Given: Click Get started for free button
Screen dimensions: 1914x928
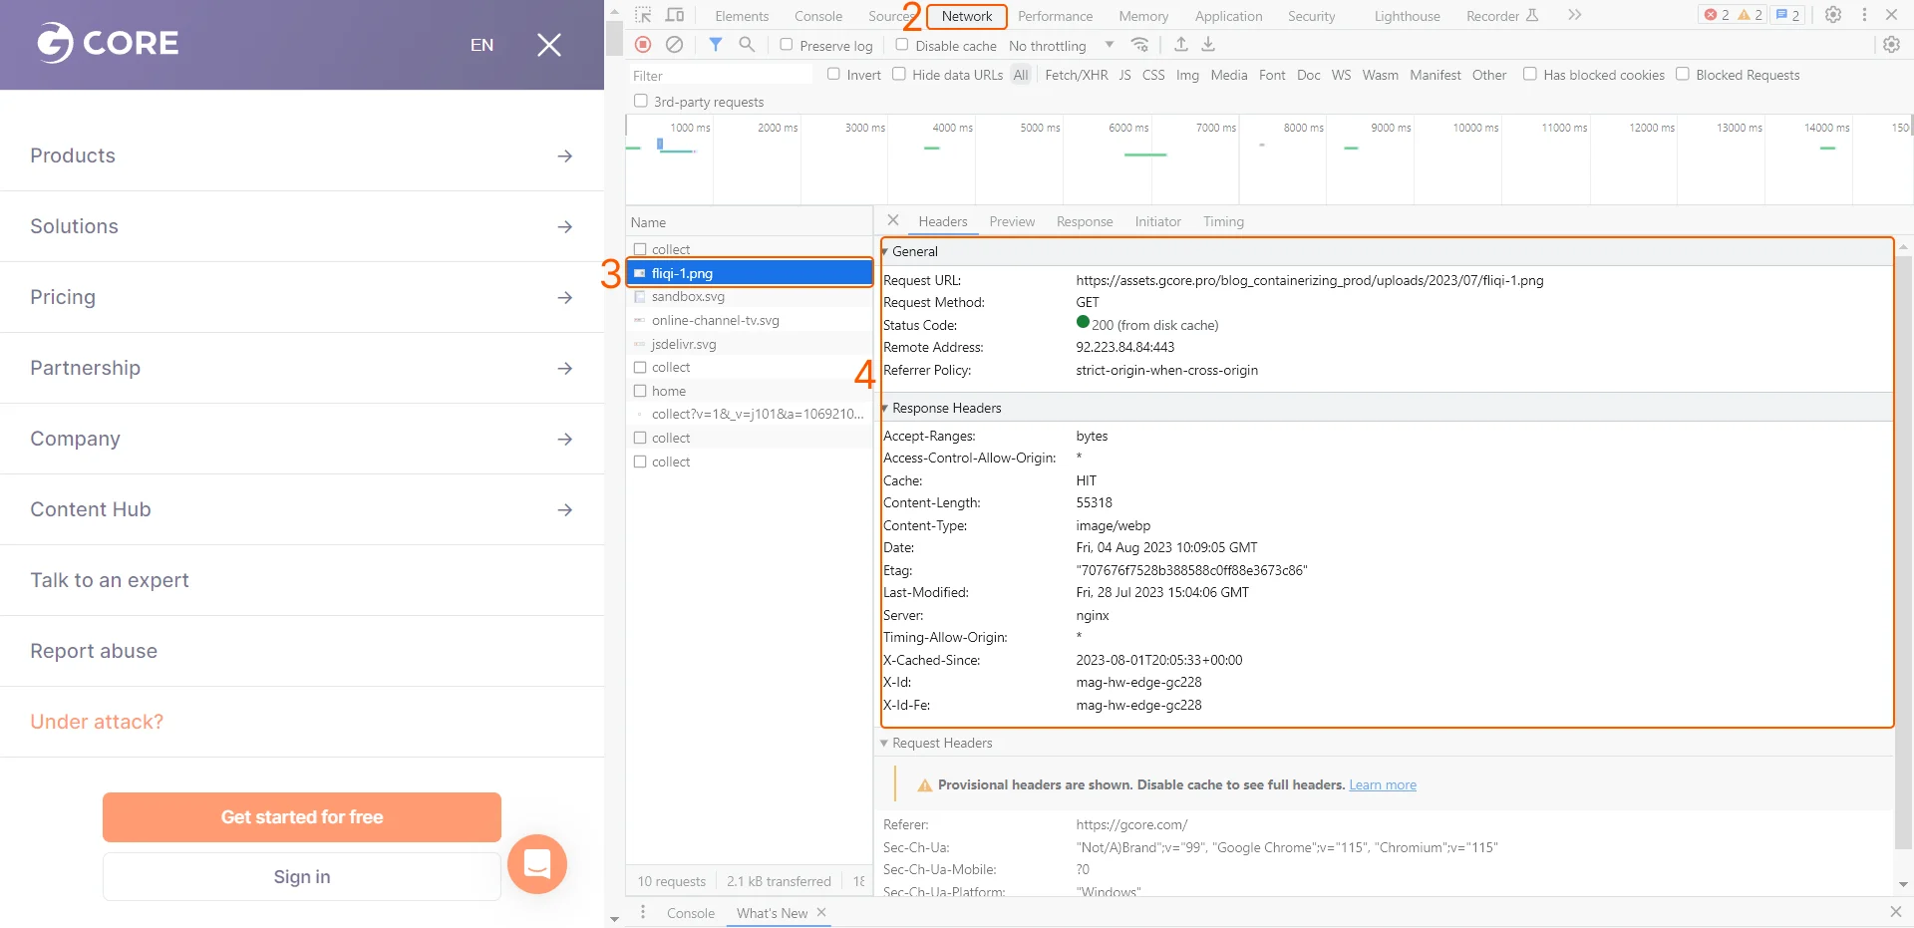Looking at the screenshot, I should click(302, 817).
